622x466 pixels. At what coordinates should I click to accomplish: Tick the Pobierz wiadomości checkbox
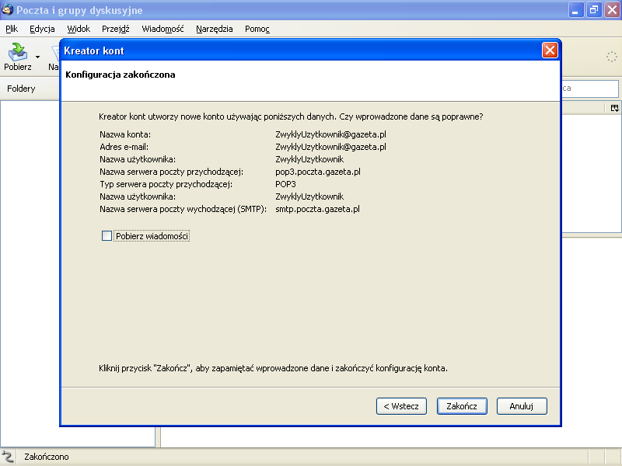tap(107, 236)
